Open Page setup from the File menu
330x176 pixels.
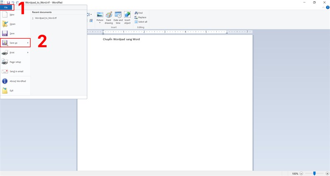click(15, 62)
